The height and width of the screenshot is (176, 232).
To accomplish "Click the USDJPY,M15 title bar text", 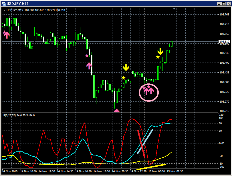I will [18, 4].
